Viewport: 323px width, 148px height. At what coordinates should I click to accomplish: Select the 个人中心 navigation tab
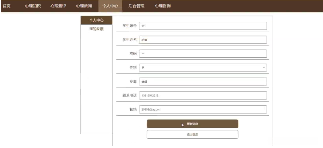(x=110, y=6)
